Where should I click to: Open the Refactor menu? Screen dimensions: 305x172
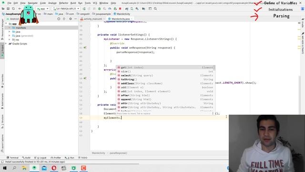coord(63,3)
